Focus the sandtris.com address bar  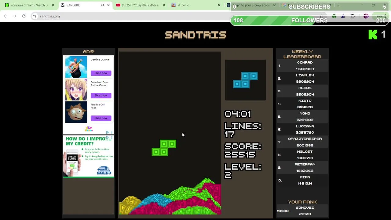[x=177, y=16]
